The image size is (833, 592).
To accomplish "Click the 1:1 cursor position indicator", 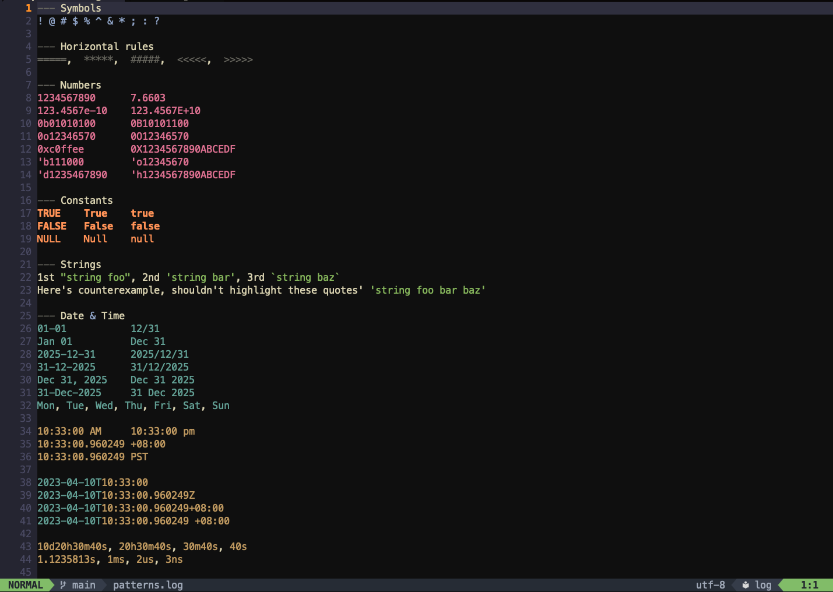I will [x=810, y=585].
